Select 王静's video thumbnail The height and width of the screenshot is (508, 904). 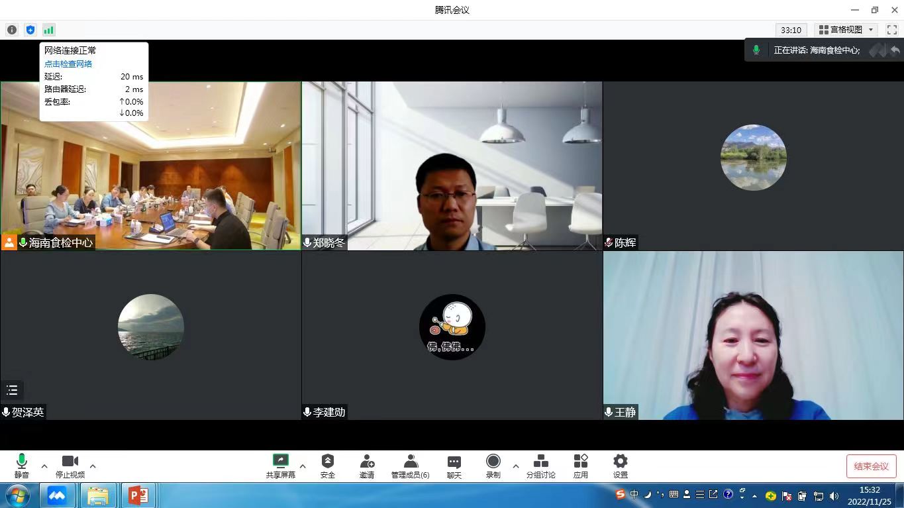753,335
